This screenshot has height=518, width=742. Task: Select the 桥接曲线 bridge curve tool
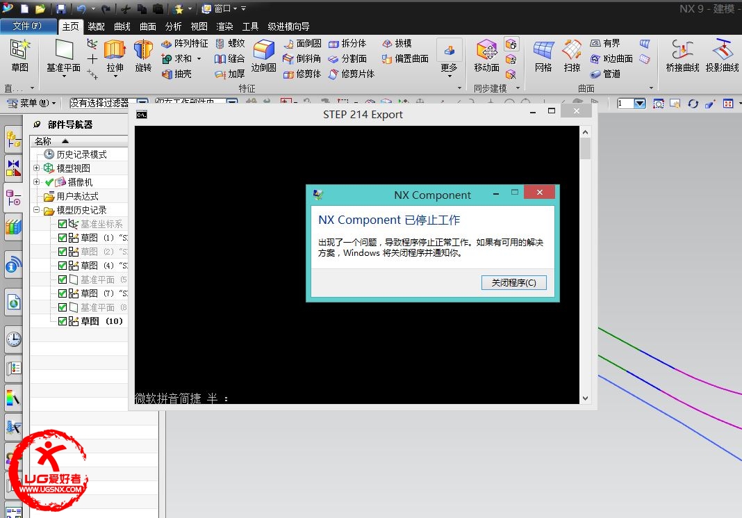pos(682,56)
